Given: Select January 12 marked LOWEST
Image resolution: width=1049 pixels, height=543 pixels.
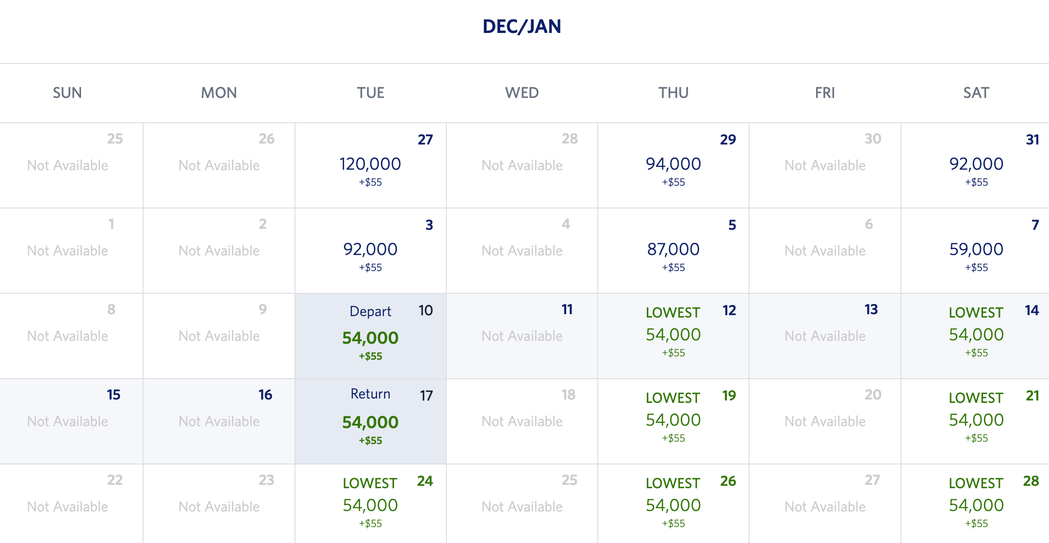Looking at the screenshot, I should coord(673,335).
